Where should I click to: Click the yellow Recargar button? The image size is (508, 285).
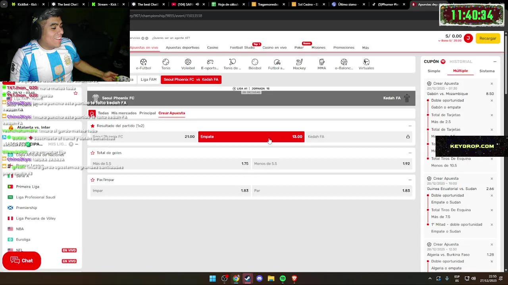tap(488, 38)
